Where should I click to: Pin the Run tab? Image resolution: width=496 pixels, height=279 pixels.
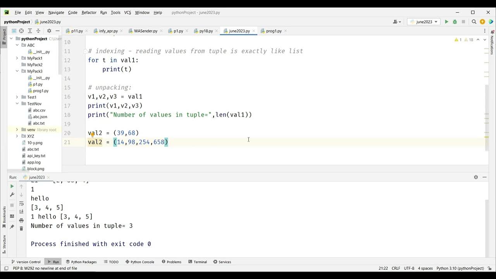[12, 226]
